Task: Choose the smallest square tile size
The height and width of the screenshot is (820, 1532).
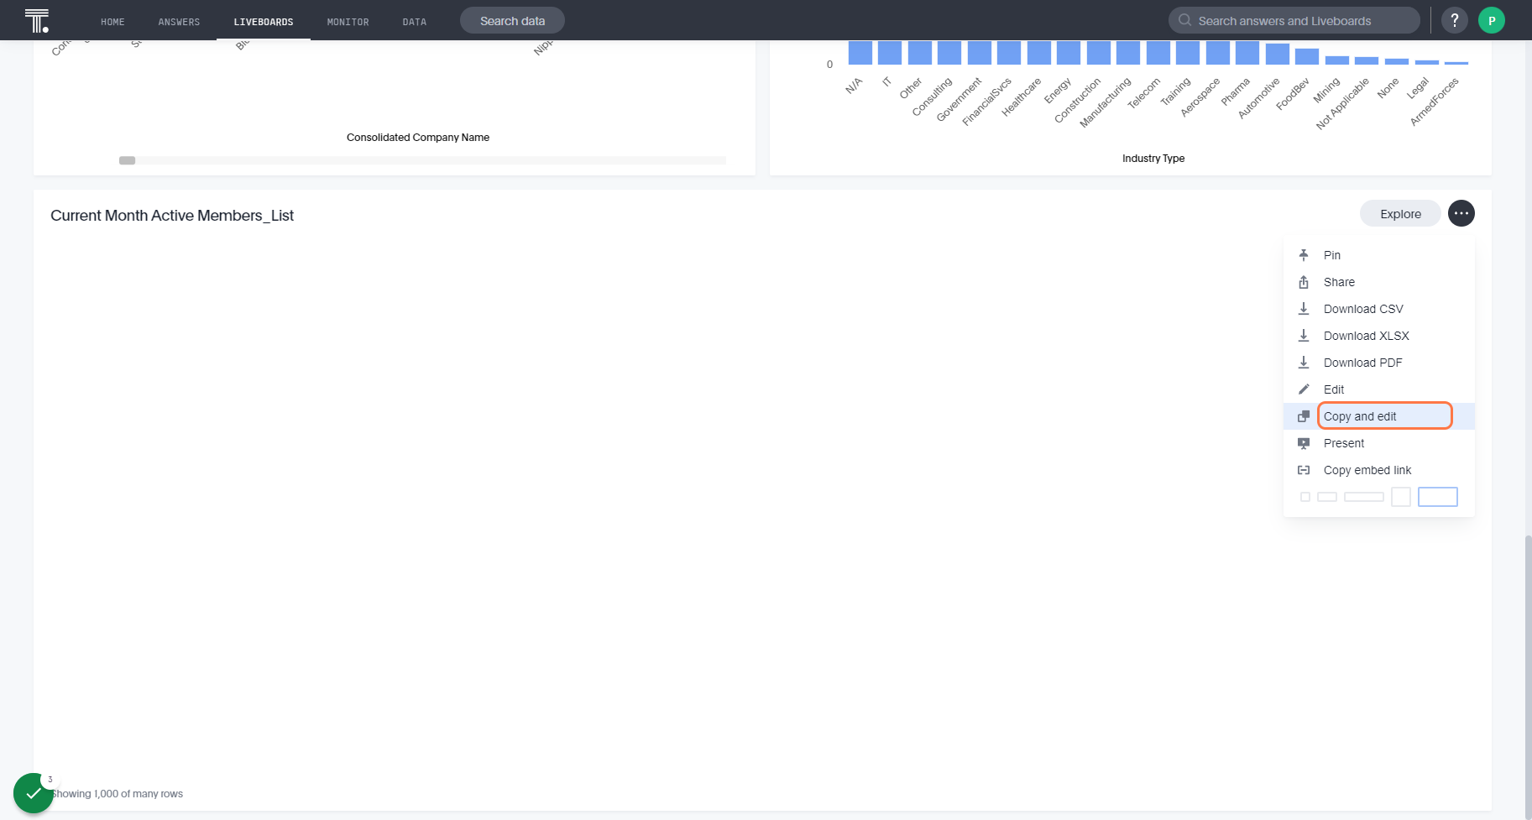Action: (1305, 497)
